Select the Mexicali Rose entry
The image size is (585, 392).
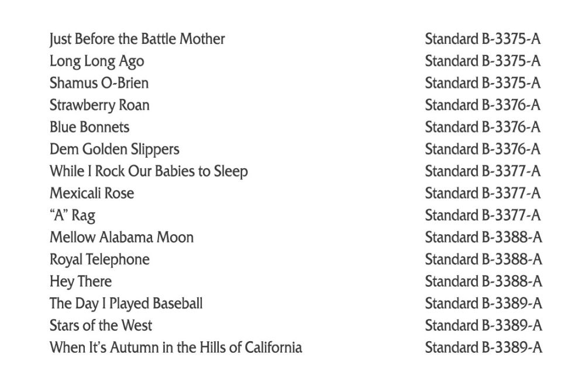91,193
